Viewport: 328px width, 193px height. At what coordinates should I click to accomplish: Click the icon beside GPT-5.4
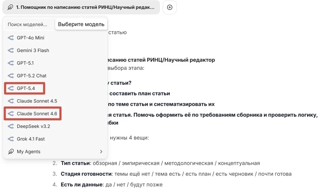pyautogui.click(x=11, y=88)
